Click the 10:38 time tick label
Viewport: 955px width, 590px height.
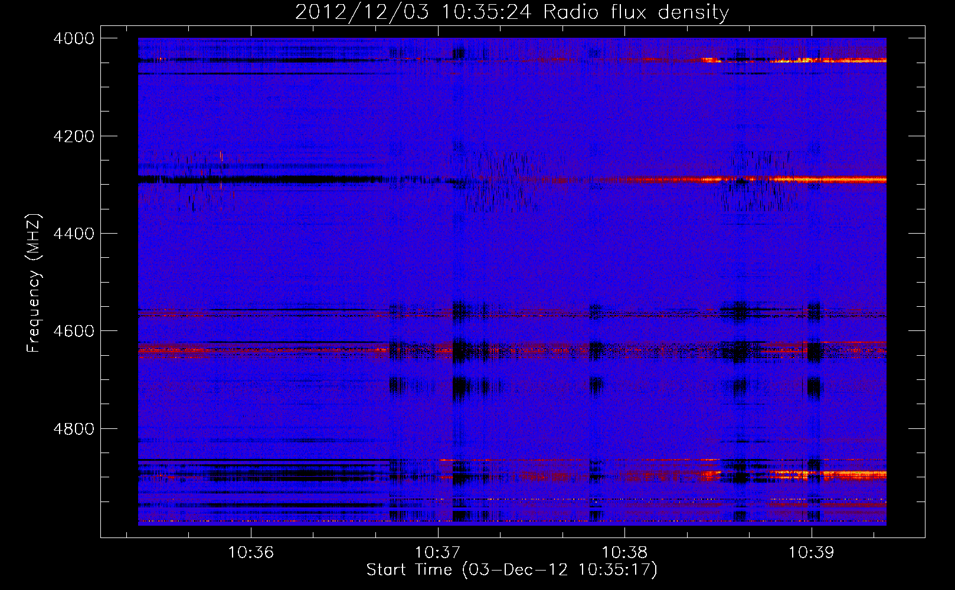[x=624, y=553]
